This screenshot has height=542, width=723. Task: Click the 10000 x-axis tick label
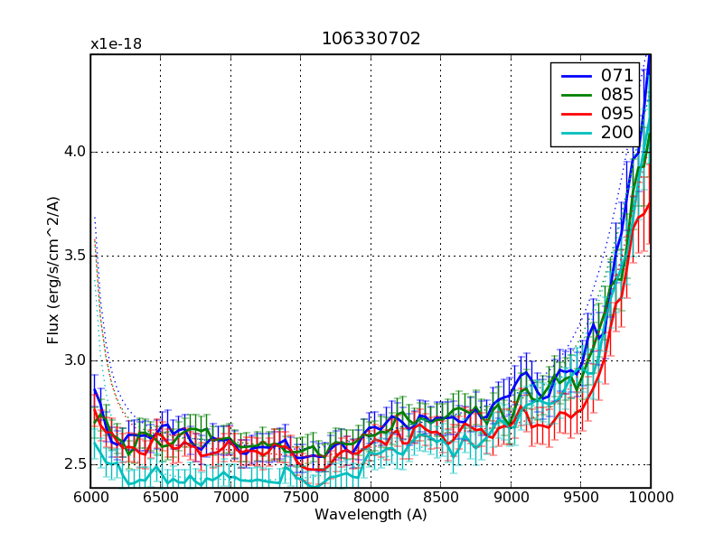click(651, 498)
